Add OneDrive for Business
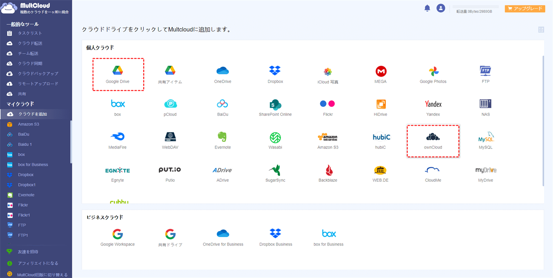This screenshot has width=553, height=278. (x=223, y=238)
